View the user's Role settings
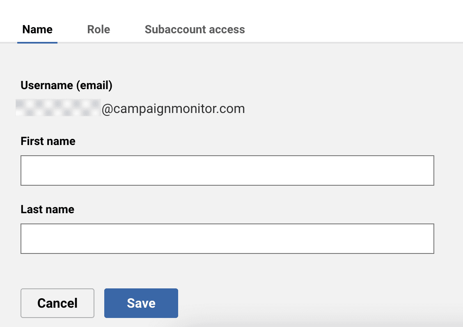 coord(99,30)
